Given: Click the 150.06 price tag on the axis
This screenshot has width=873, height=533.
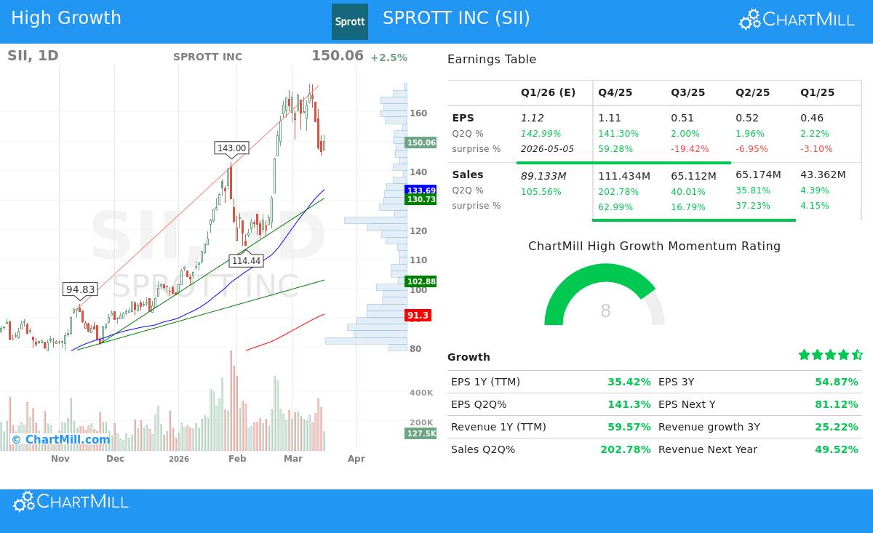Looking at the screenshot, I should 420,143.
